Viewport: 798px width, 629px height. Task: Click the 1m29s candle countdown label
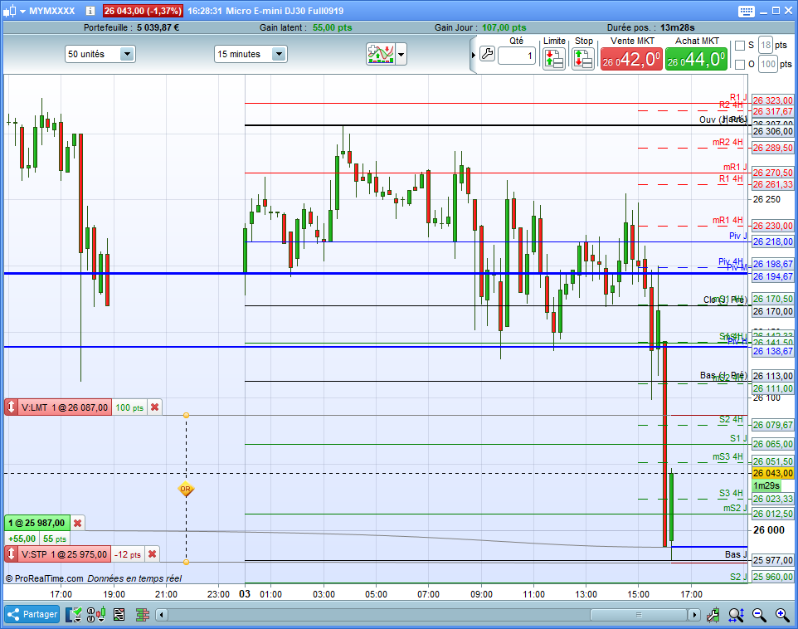click(x=766, y=486)
